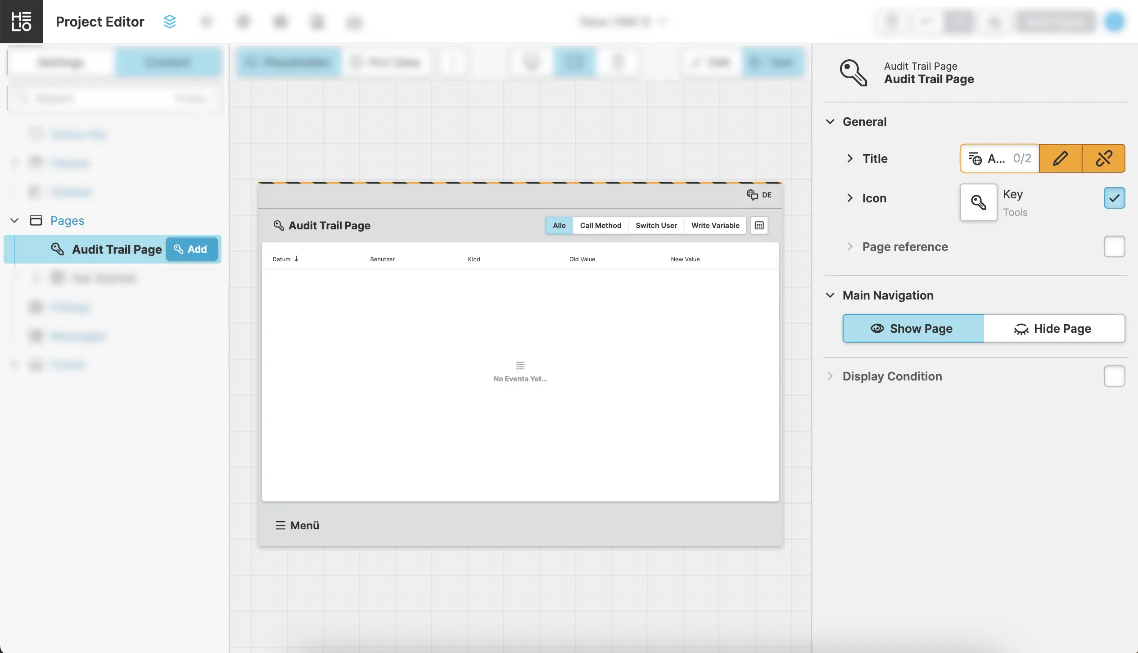Image resolution: width=1138 pixels, height=653 pixels.
Task: Expand the Title property row
Action: pos(849,158)
